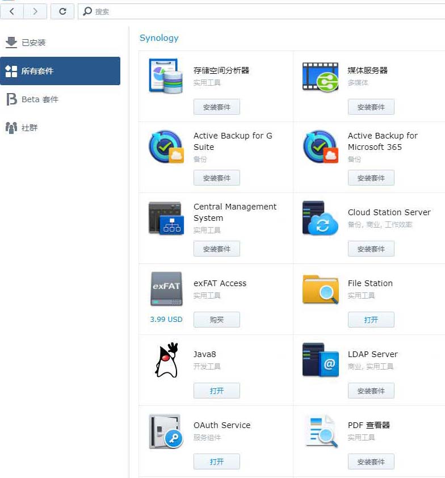Viewport: 445px width, 478px height.
Task: Install Cloud Station Server package
Action: click(371, 249)
